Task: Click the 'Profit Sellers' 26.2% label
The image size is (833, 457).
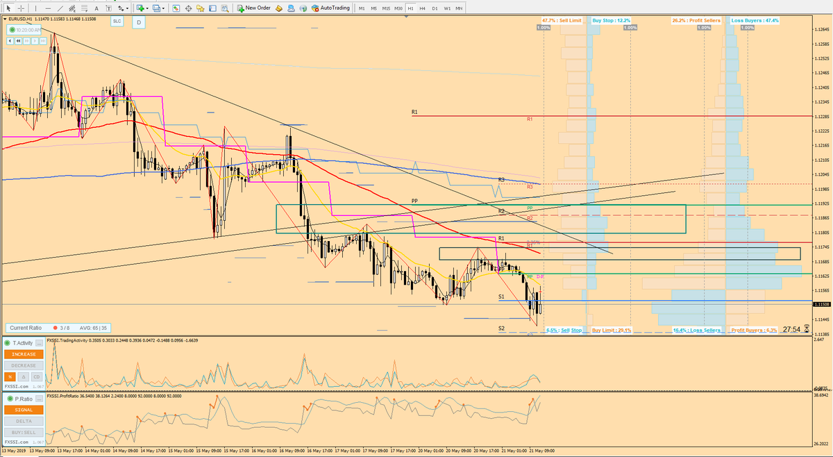Action: [696, 21]
